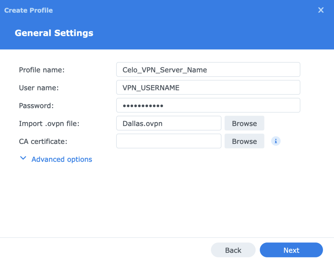Click the Create Profile title text
This screenshot has width=334, height=262.
[x=28, y=10]
